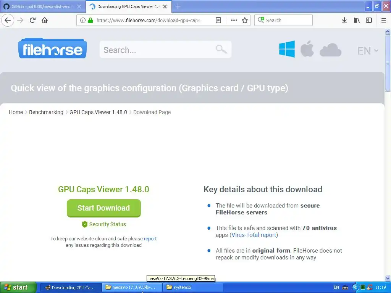
Task: Select Downloading GPU Ca... taskbar button
Action: pyautogui.click(x=71, y=288)
